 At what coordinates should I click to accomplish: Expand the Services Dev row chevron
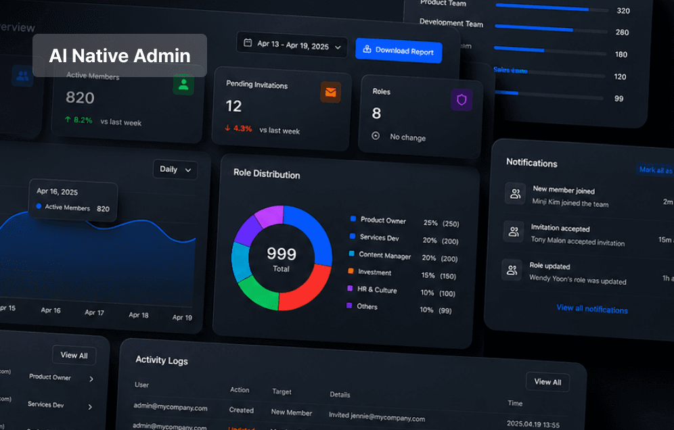click(x=90, y=407)
